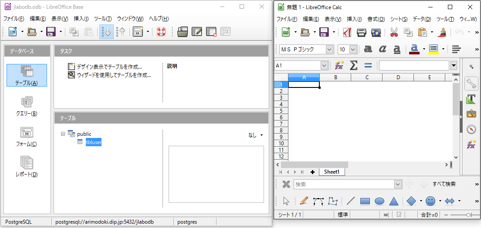Click the Function equals icon in Calc formula bar
The height and width of the screenshot is (228, 481).
coord(368,65)
